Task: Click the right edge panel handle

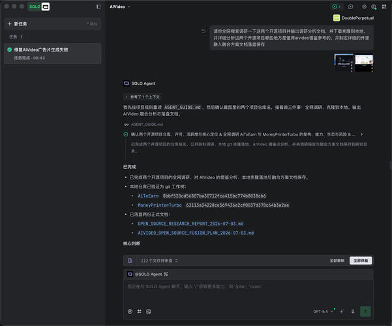Action: (391, 165)
